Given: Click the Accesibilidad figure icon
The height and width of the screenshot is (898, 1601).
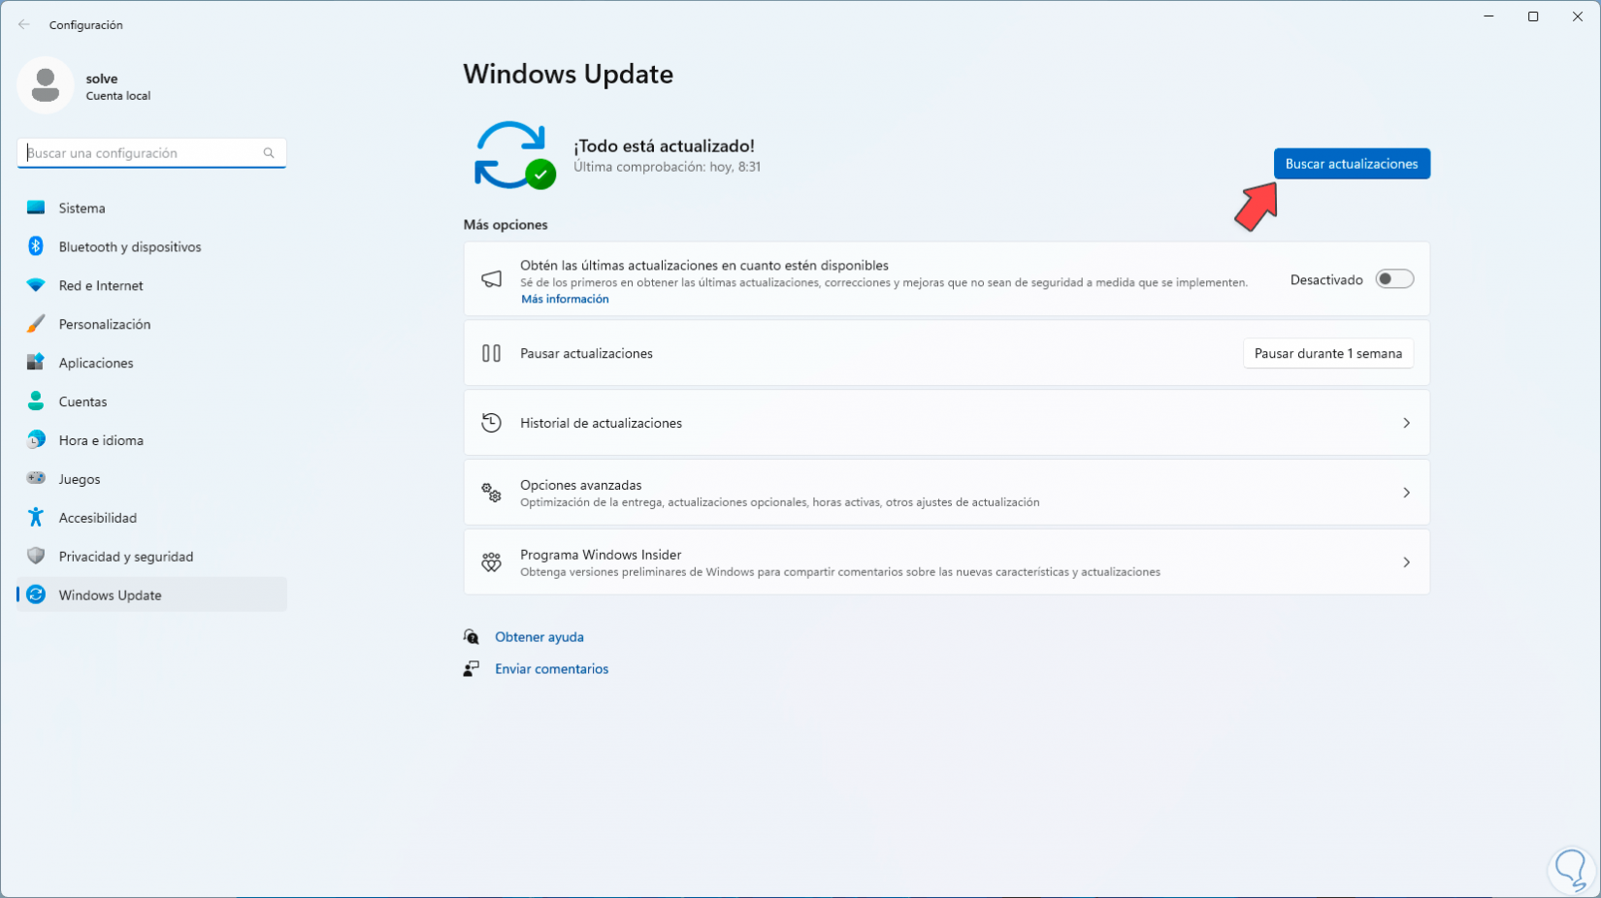Looking at the screenshot, I should [36, 518].
